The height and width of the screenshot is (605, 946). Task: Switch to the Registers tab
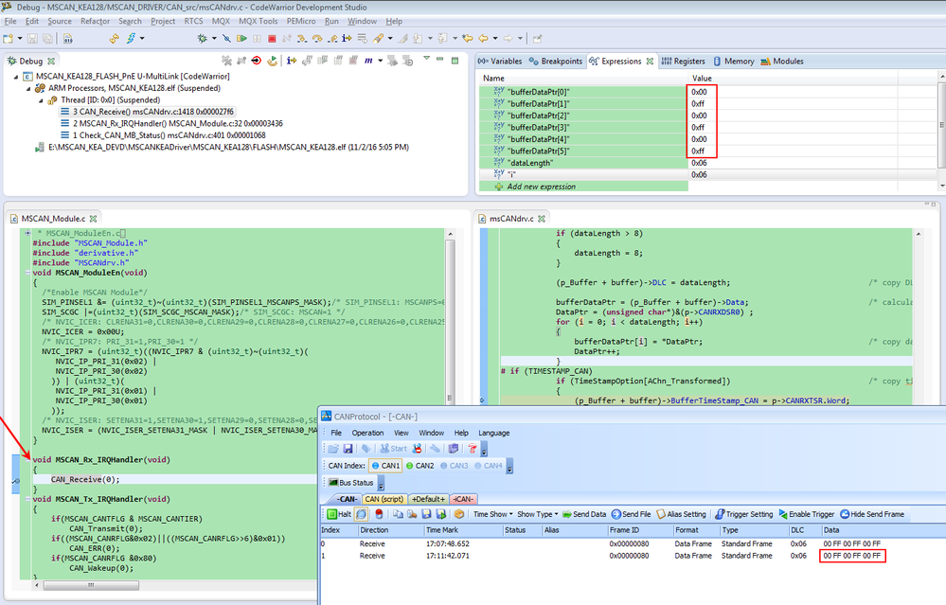click(x=685, y=62)
